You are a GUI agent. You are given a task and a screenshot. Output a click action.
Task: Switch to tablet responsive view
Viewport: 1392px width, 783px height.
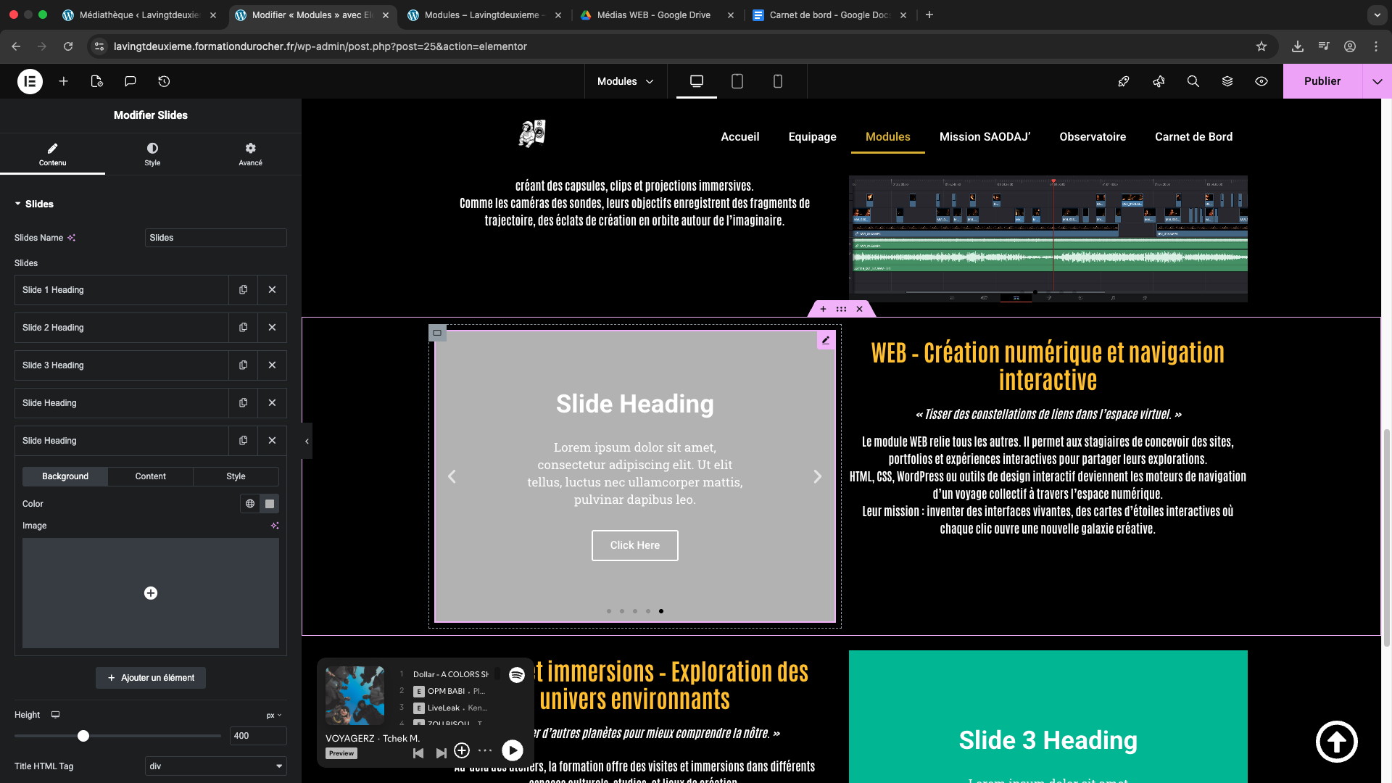click(737, 81)
